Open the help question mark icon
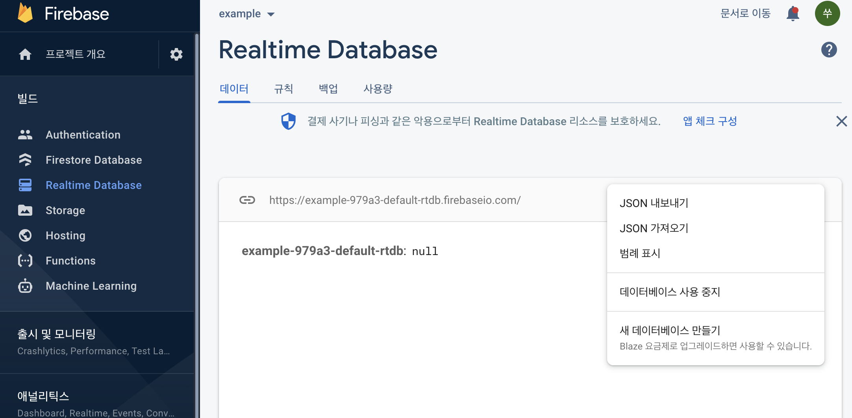 tap(829, 50)
